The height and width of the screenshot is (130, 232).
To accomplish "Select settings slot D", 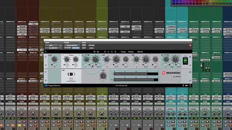I will 115,52.
